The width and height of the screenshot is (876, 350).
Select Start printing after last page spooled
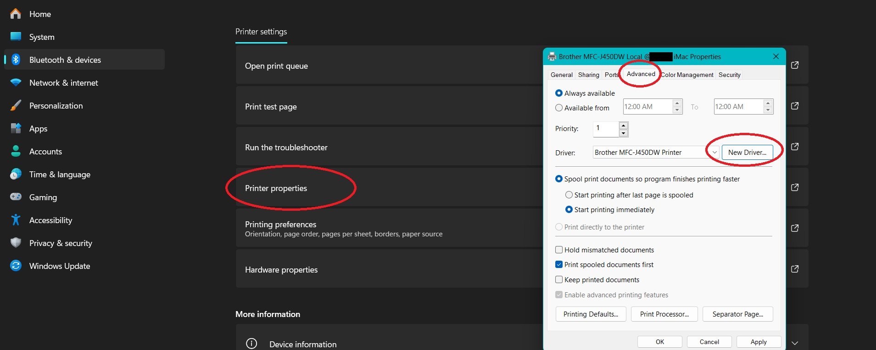569,195
